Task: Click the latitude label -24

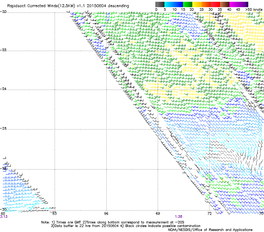Action: click(x=3, y=89)
